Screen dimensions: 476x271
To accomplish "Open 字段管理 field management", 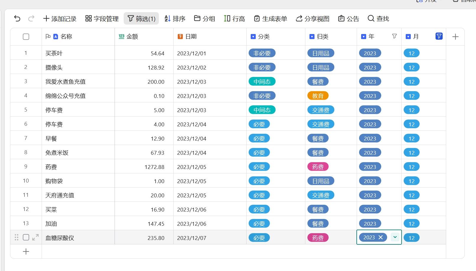I will coord(102,19).
